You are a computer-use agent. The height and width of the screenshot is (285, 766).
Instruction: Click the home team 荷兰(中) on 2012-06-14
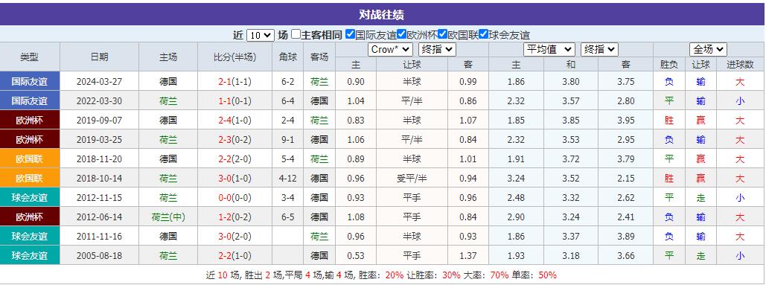[168, 217]
